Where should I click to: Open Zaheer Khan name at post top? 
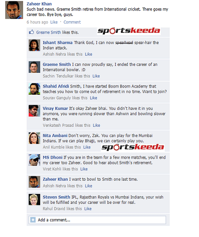click(39, 4)
